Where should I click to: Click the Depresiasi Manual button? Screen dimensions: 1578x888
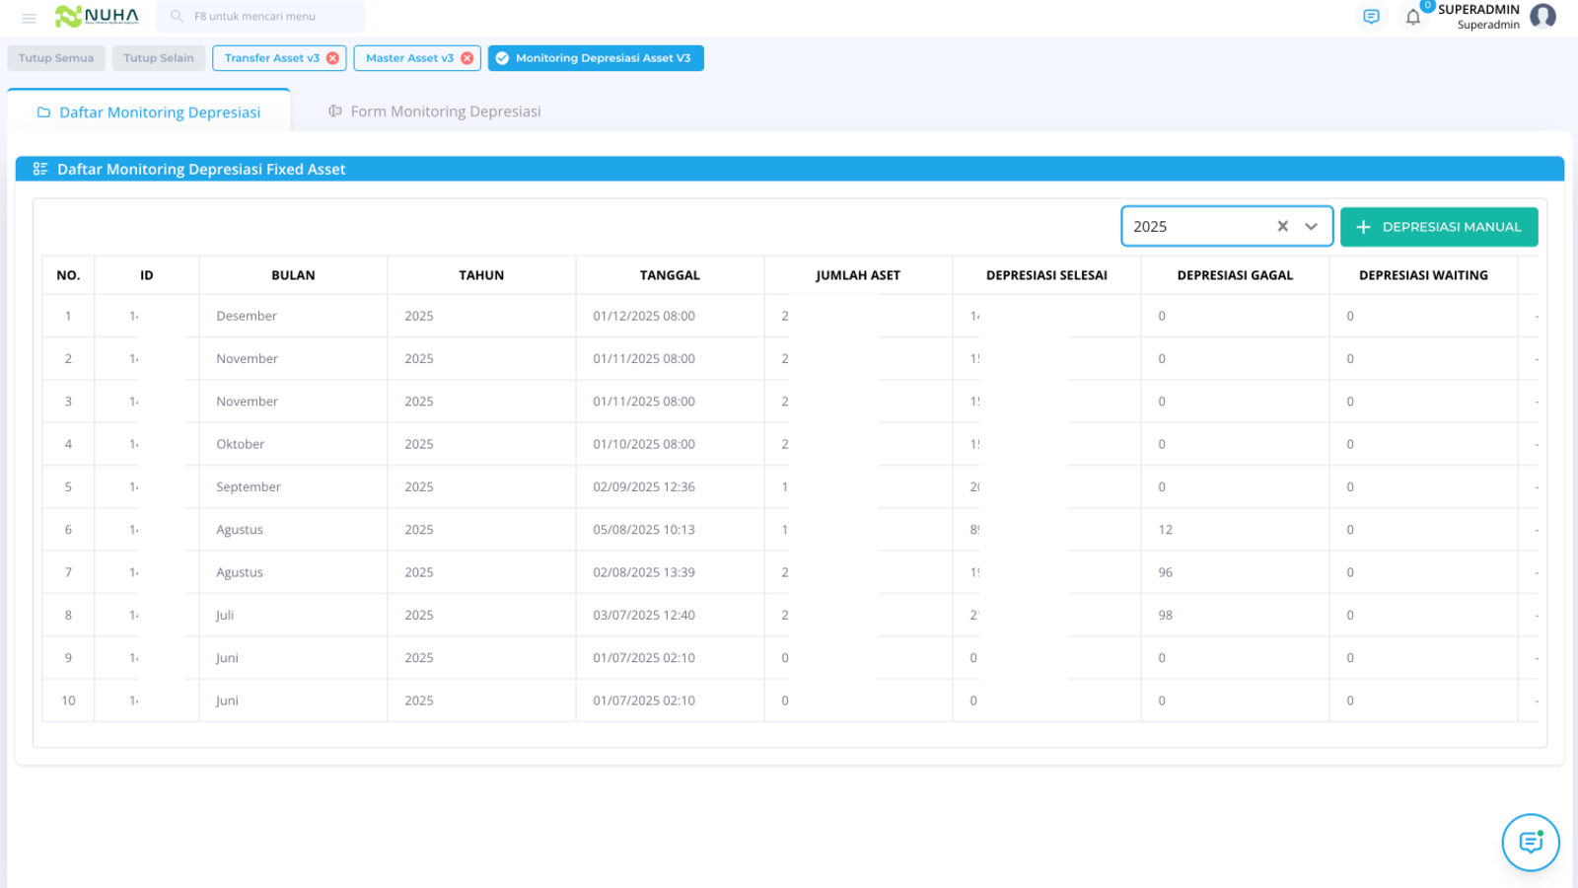point(1439,227)
